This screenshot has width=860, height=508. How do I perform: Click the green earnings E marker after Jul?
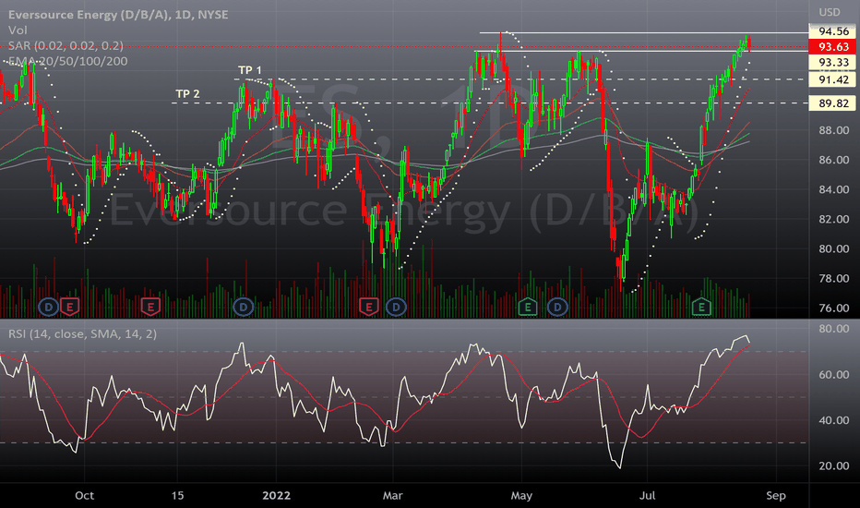(x=701, y=307)
